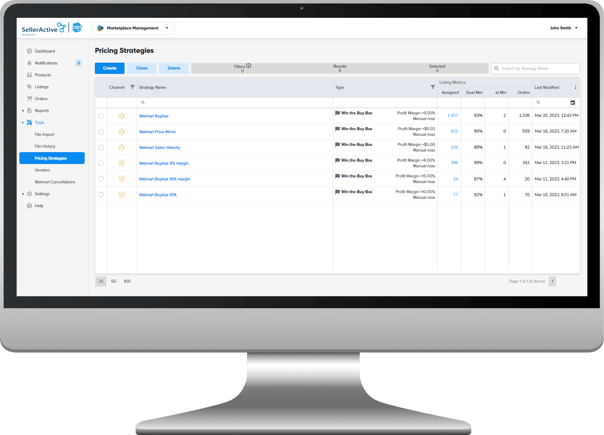Set page size to 100
This screenshot has width=604, height=435.
(x=127, y=281)
